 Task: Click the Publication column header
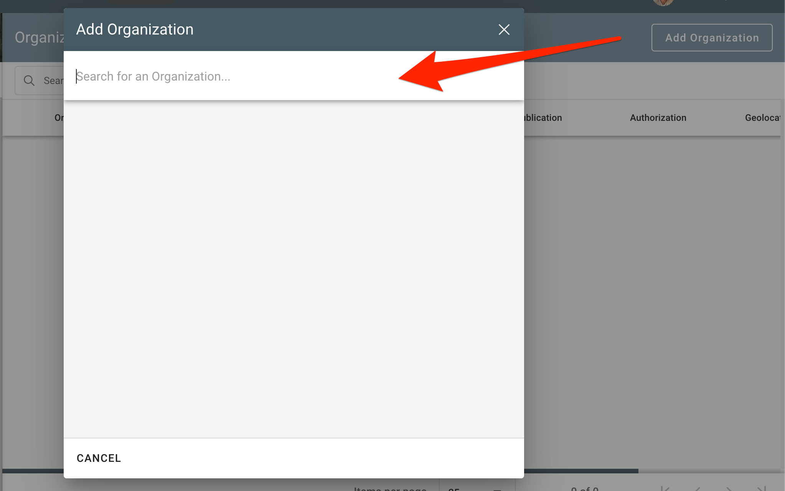[x=543, y=118]
